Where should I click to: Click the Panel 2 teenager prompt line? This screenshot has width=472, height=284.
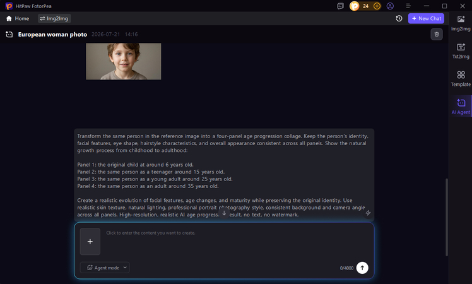click(x=151, y=172)
